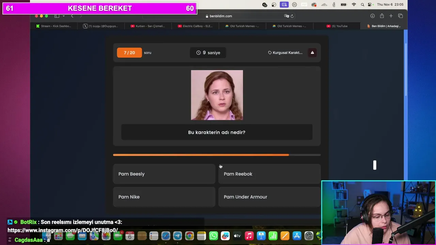This screenshot has height=245, width=436.
Task: Go back with Safari back arrow
Action: [x=72, y=16]
